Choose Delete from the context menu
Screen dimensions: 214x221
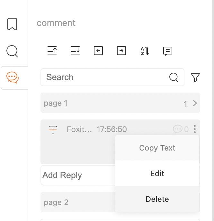pos(157,199)
